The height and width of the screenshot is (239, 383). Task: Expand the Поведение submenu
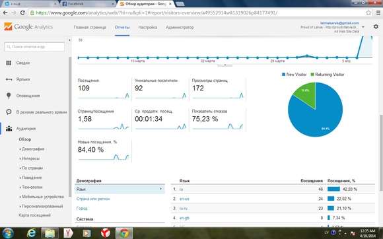click(32, 178)
